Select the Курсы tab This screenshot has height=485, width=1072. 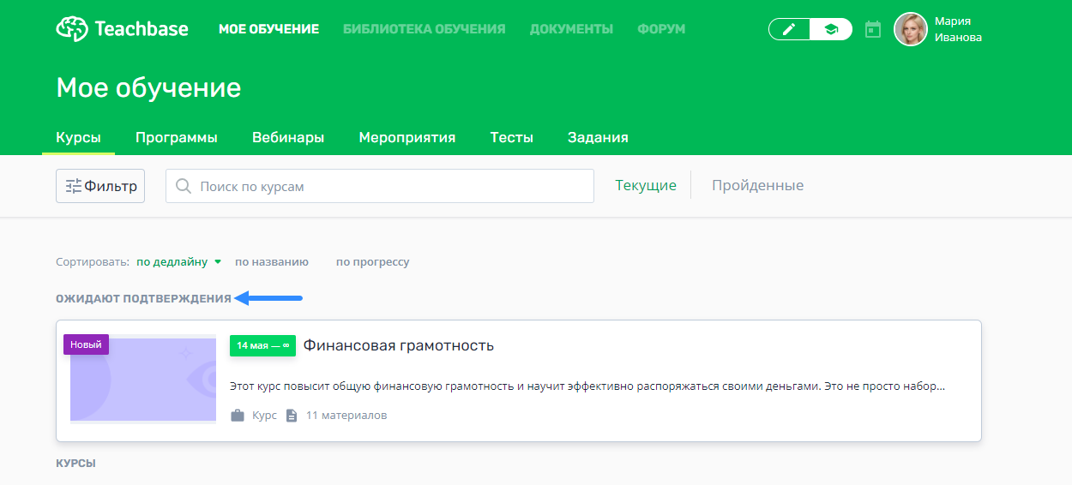coord(78,137)
